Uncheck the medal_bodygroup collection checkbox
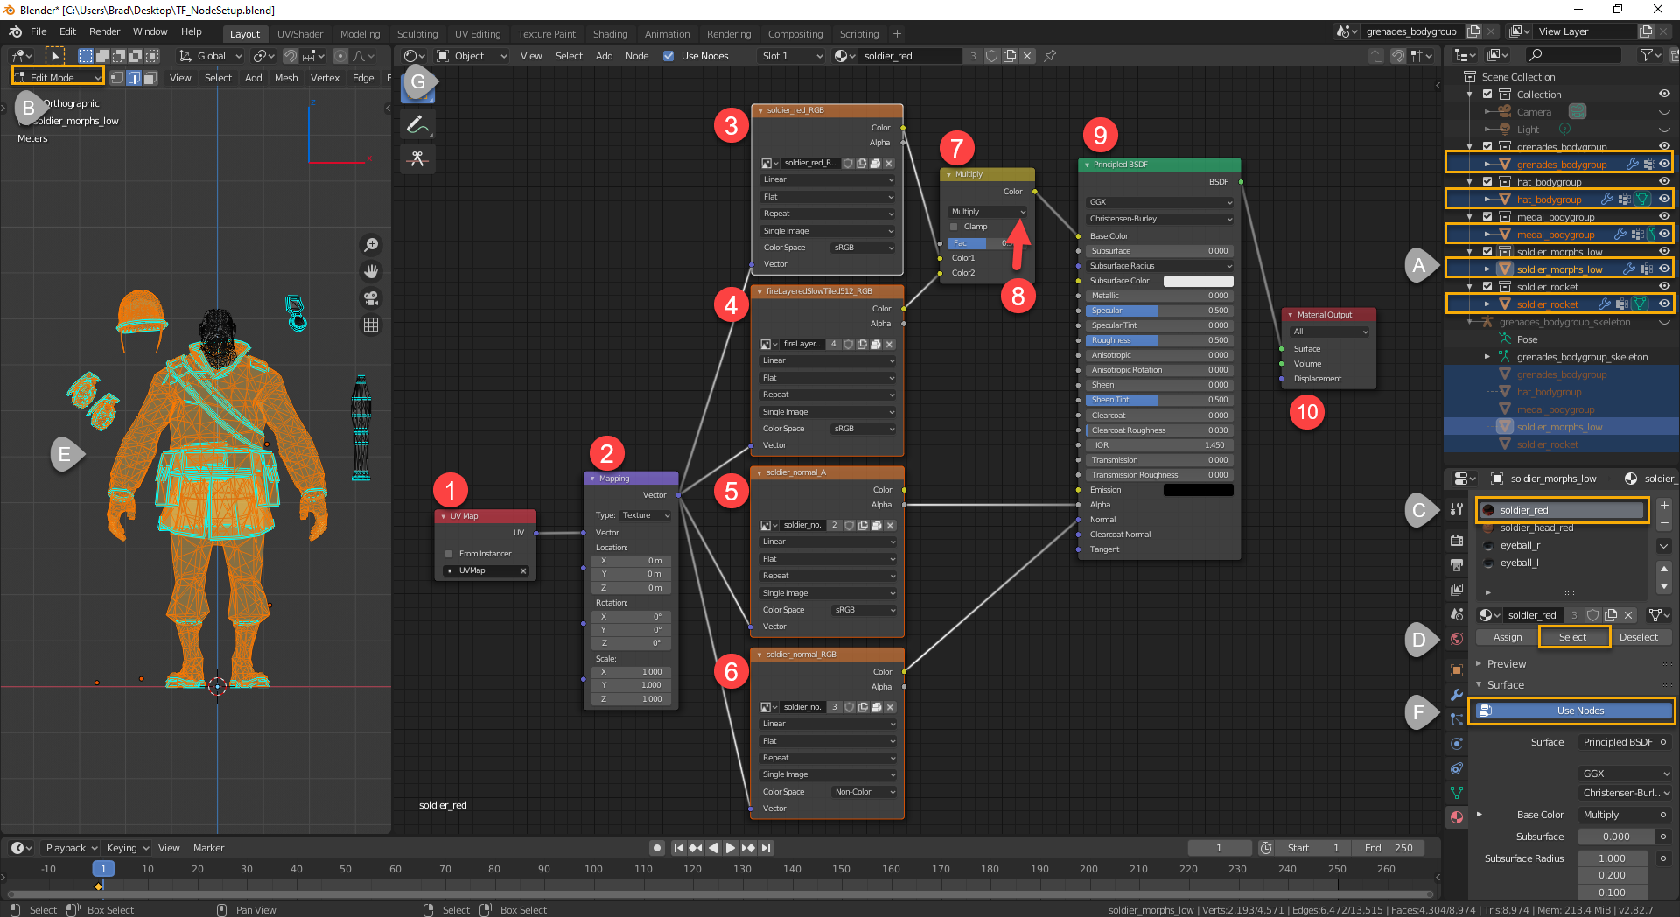Screen dimensions: 1680x917 (x=1487, y=216)
